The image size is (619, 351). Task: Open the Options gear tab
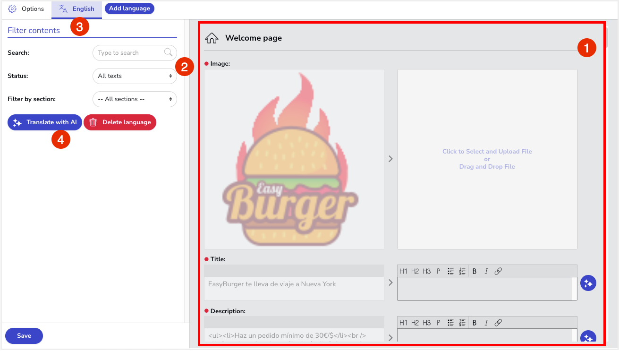(x=26, y=9)
